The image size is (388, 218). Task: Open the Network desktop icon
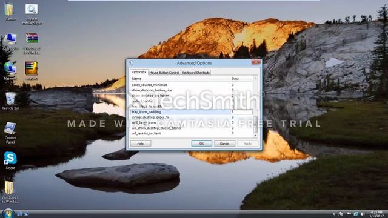(10, 70)
